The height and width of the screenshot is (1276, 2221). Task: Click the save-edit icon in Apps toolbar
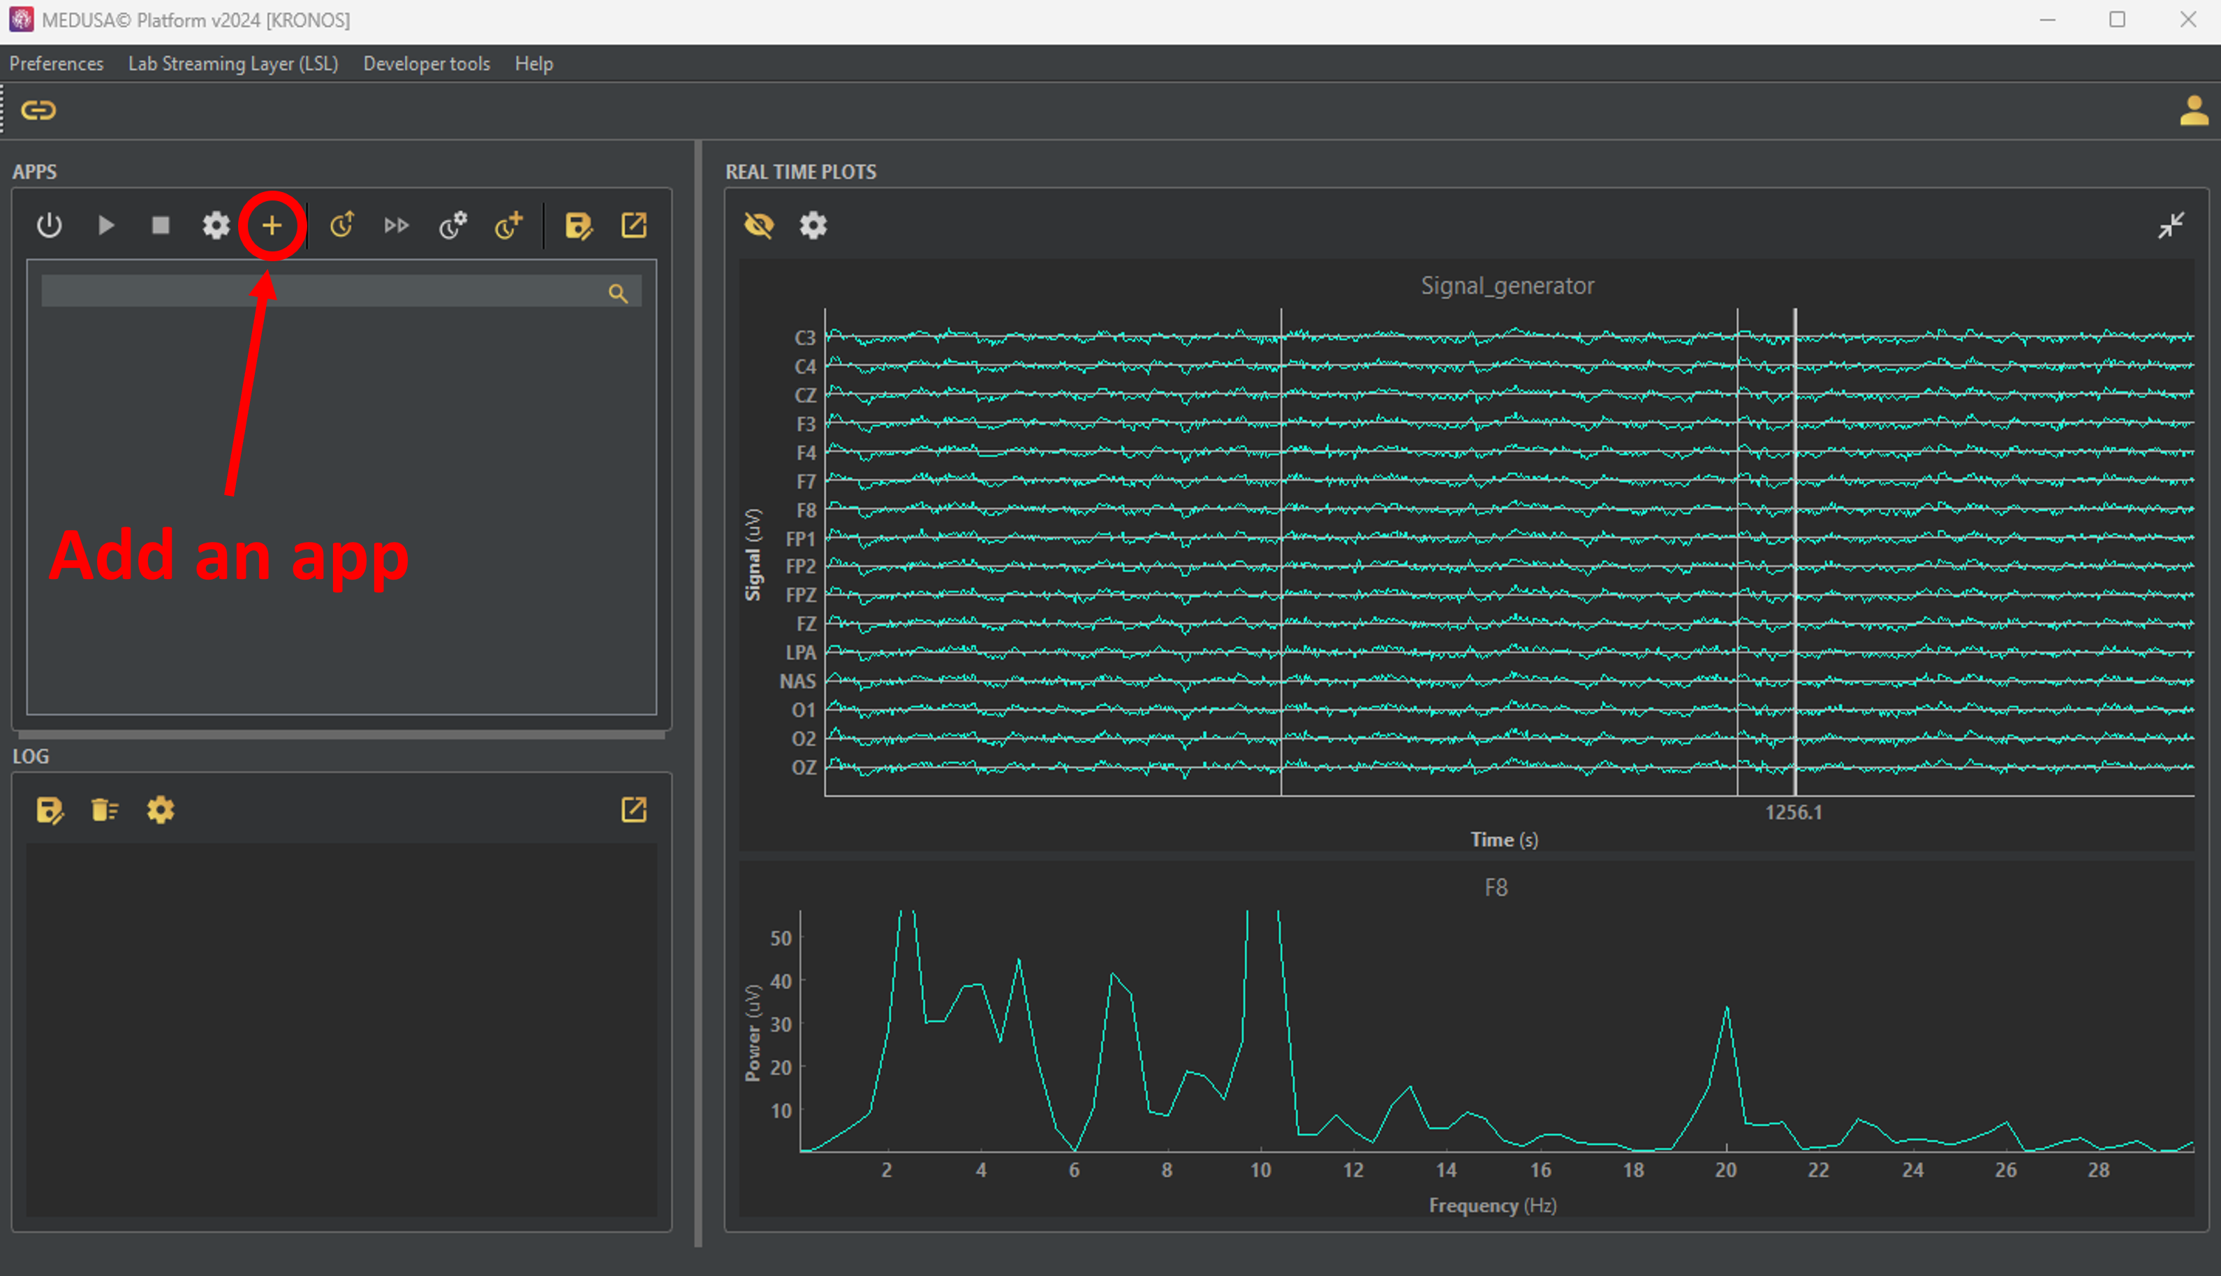point(578,225)
